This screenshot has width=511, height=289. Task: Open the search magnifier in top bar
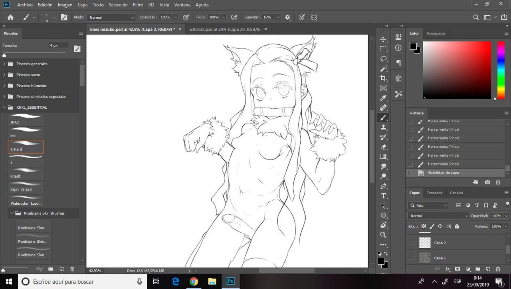coord(476,17)
